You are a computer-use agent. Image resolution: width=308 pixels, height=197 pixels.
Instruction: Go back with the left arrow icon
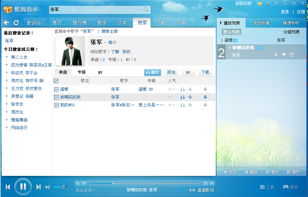(6, 22)
